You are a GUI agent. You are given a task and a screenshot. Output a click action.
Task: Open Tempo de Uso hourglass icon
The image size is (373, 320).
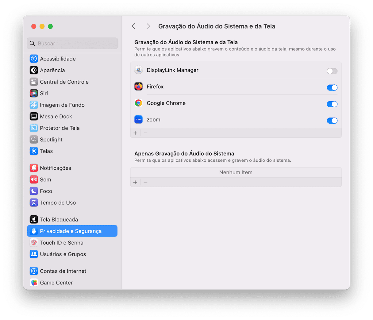[x=34, y=203]
